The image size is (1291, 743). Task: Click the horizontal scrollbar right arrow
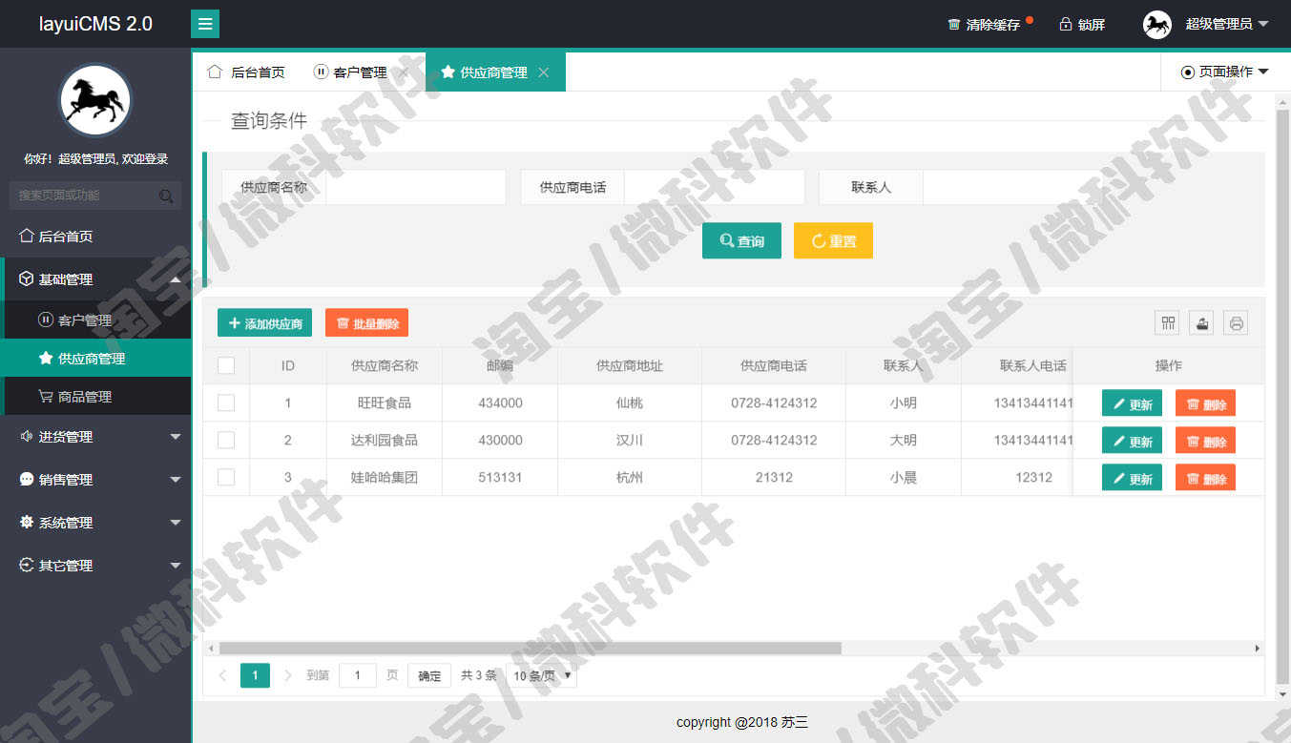tap(1258, 649)
